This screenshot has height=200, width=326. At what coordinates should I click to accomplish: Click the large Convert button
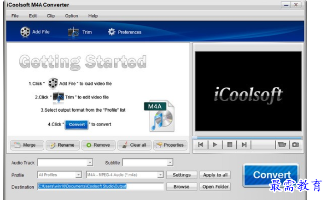pyautogui.click(x=271, y=175)
